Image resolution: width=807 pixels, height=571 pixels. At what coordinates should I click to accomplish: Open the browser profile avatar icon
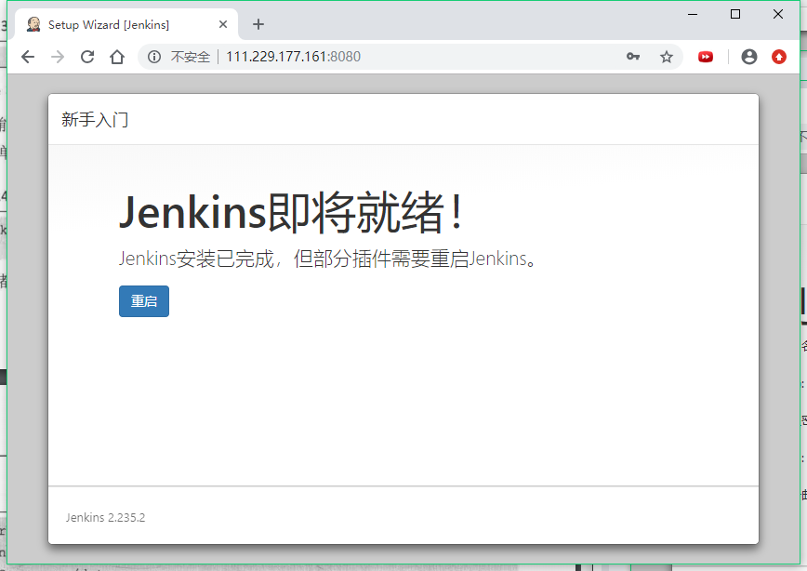tap(749, 57)
